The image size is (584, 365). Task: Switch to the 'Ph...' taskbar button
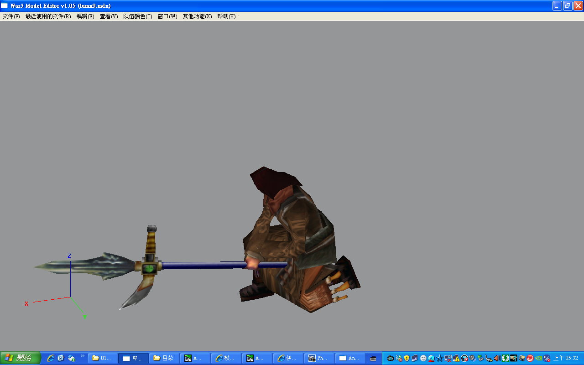point(319,358)
